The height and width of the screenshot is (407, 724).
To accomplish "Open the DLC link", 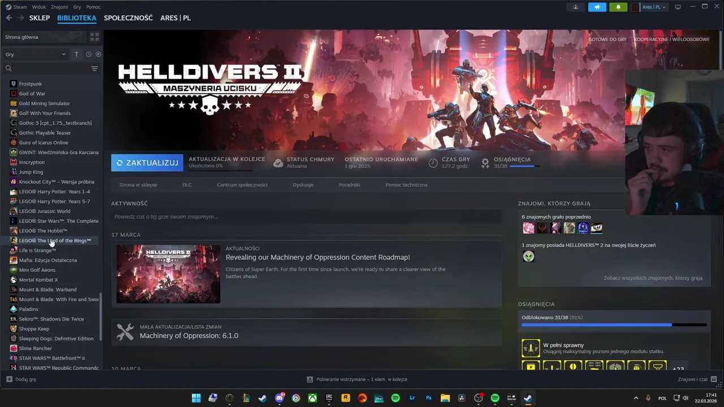I will tap(187, 185).
